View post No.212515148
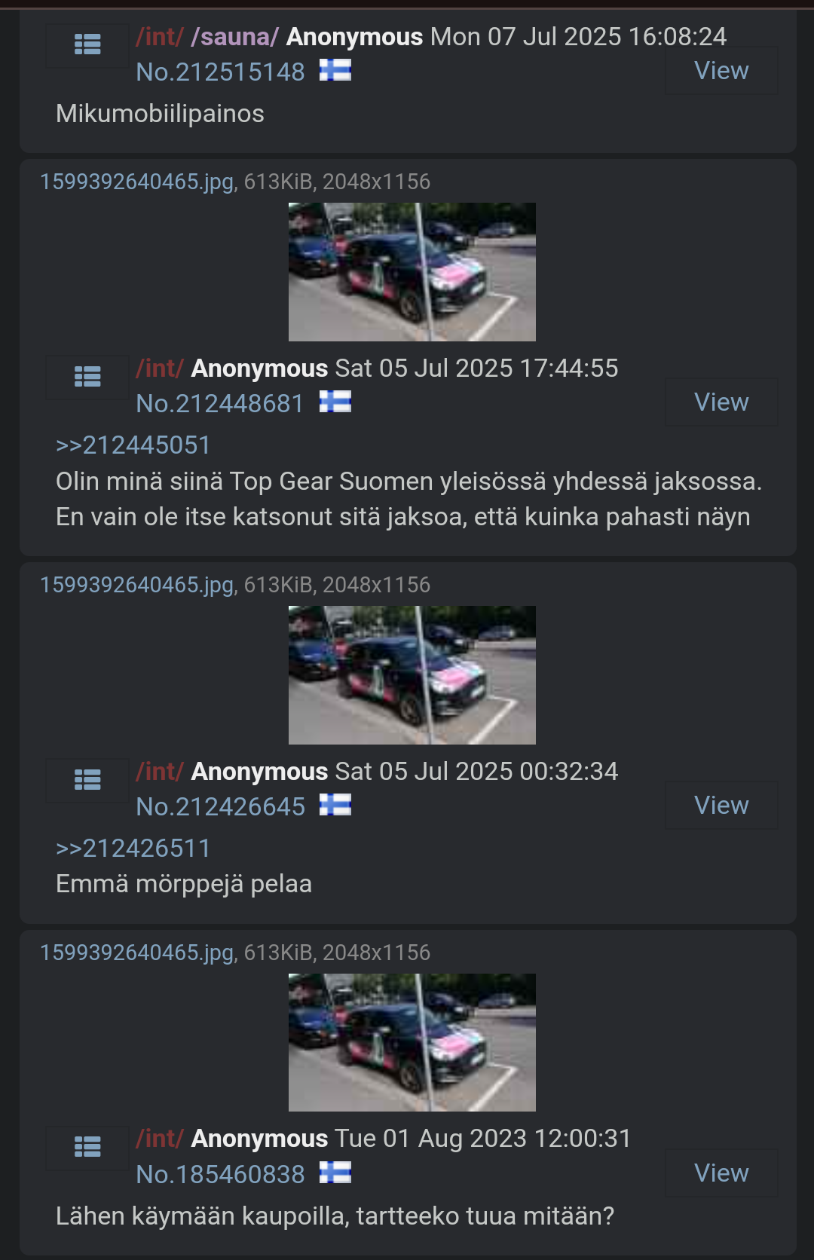Viewport: 814px width, 1260px height. [721, 71]
